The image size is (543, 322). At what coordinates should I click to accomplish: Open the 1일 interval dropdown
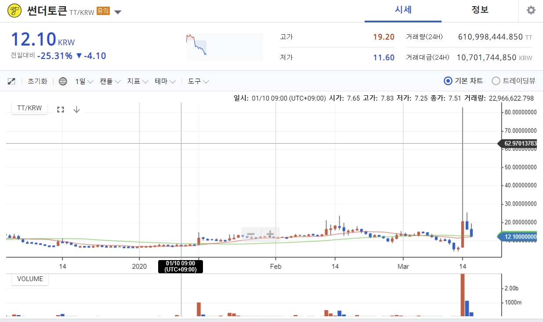point(84,81)
